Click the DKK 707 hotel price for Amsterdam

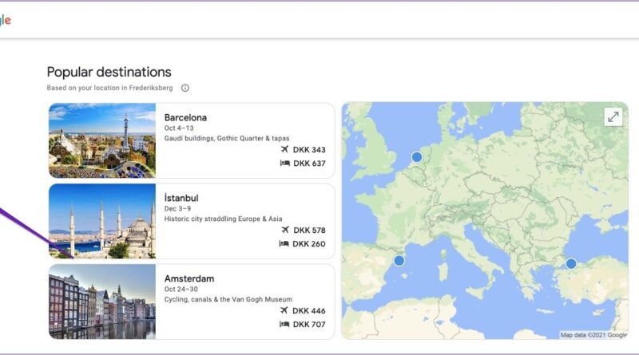tap(309, 325)
